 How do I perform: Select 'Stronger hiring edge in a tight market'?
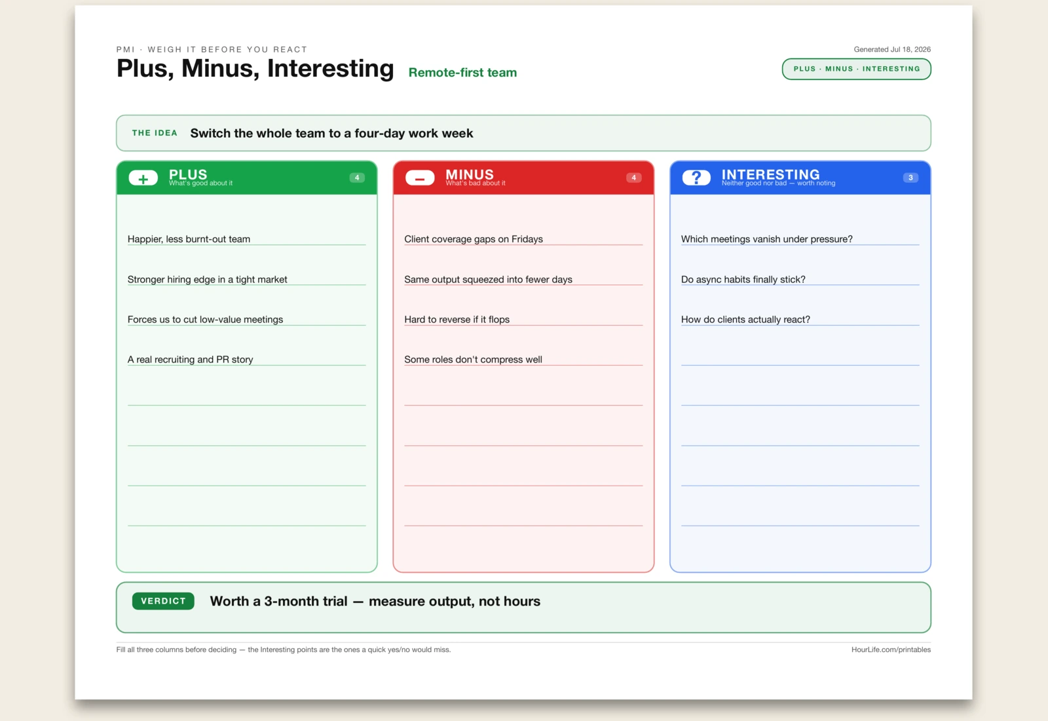tap(208, 279)
